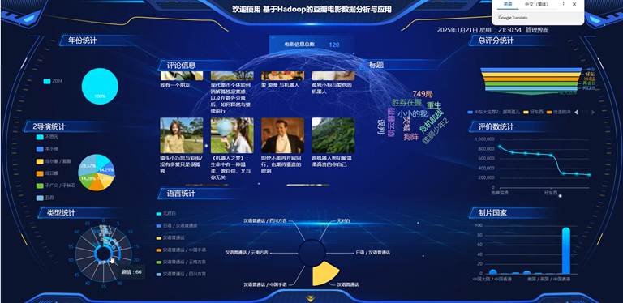The height and width of the screenshot is (303, 623).
Task: Click the 日语 / 汉语普通话 rose chart label
Action: 372,253
